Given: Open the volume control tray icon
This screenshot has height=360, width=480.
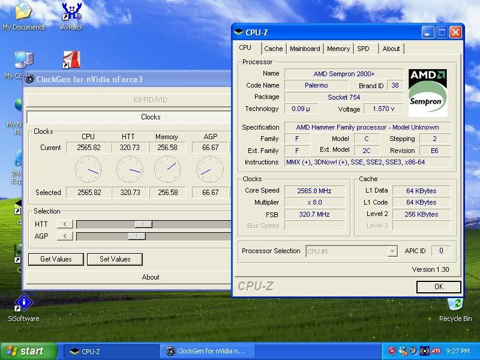Looking at the screenshot, I should point(412,350).
